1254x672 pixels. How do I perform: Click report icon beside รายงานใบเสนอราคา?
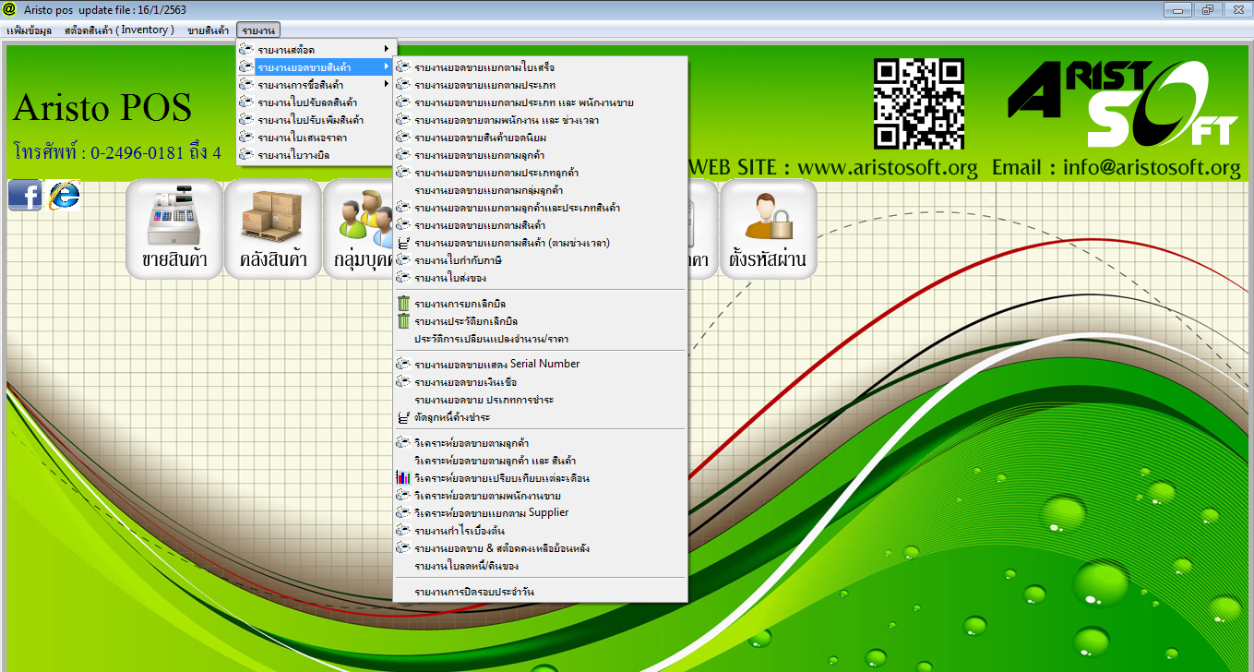(245, 137)
